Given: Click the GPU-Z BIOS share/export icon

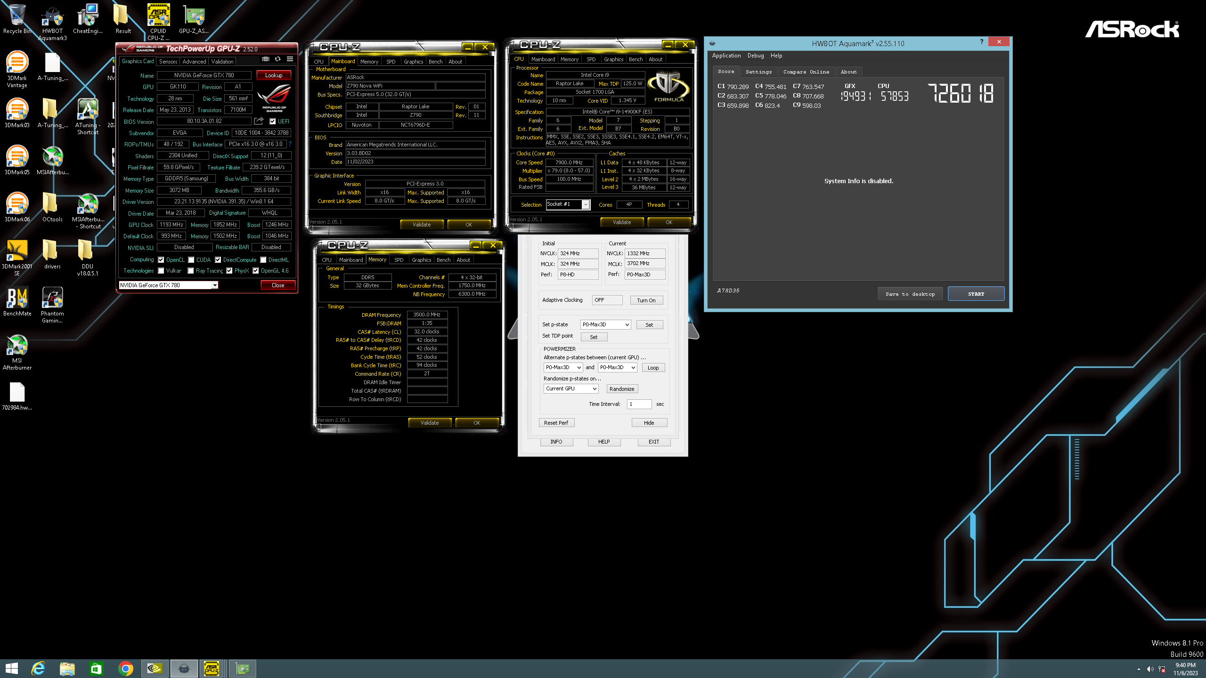Looking at the screenshot, I should (x=259, y=121).
